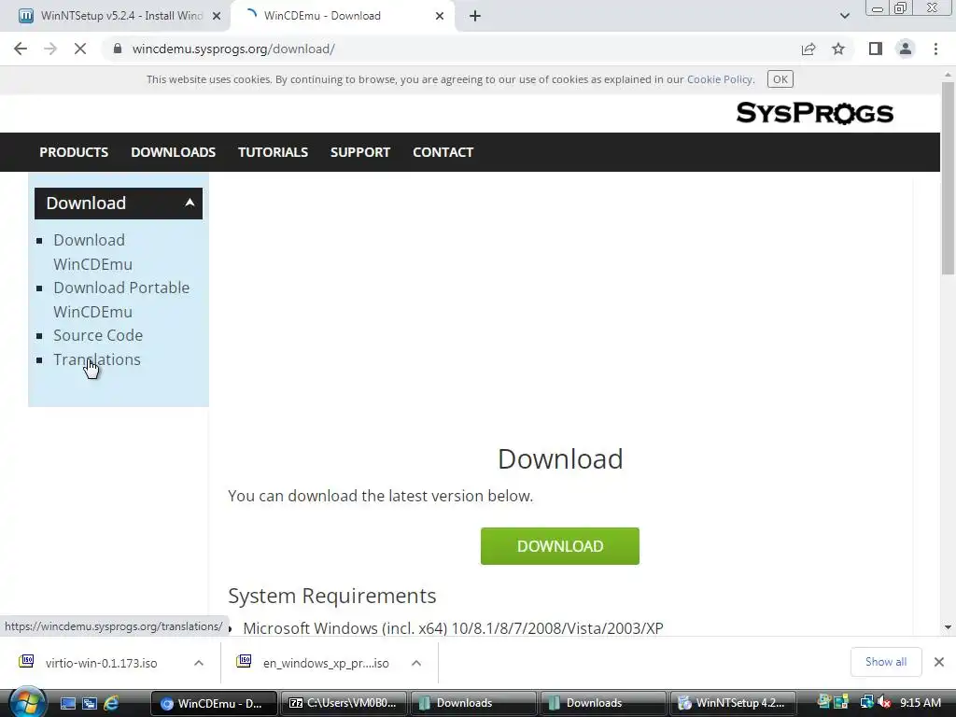Select the WinCDEmu - Download tab

point(342,16)
